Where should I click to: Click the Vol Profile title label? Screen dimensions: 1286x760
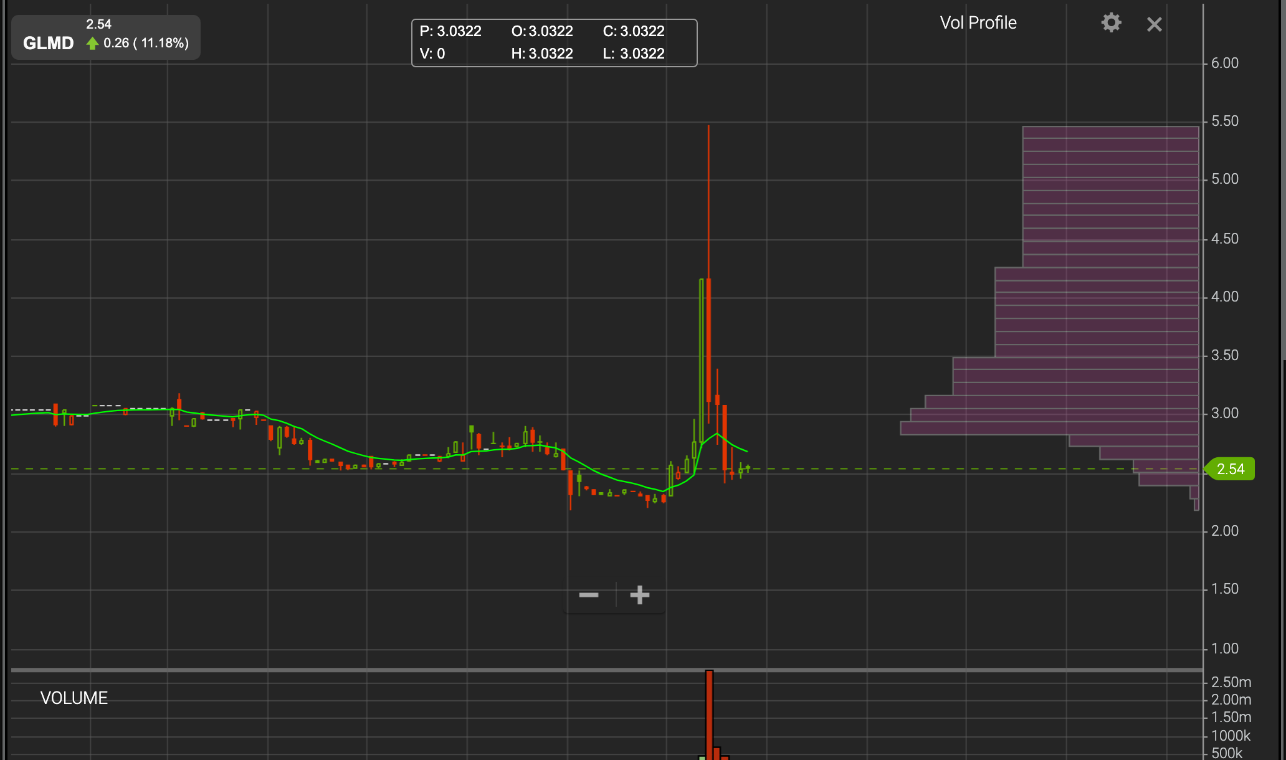coord(978,23)
